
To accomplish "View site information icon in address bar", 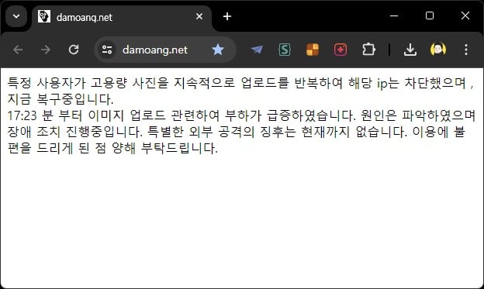I will pos(107,50).
